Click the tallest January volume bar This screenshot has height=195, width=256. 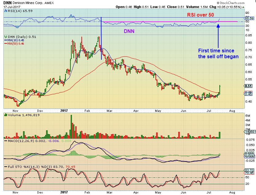pos(71,127)
